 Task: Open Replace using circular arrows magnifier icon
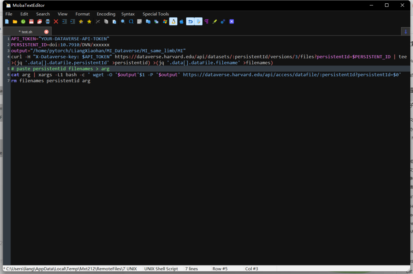click(x=131, y=21)
